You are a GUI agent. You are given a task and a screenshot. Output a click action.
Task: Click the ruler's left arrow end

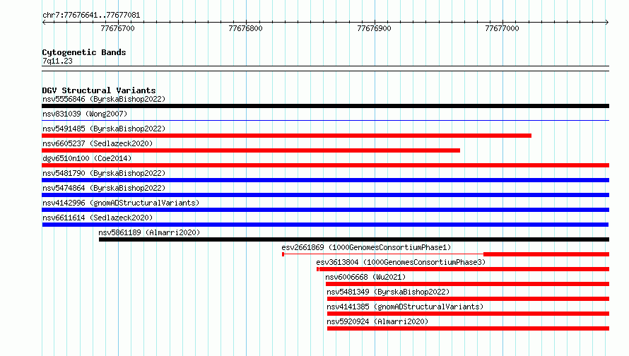(44, 22)
